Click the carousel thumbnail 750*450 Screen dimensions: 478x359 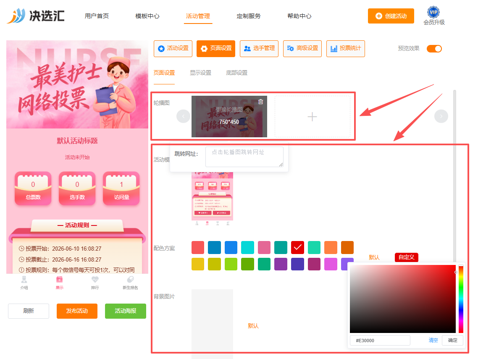click(229, 117)
